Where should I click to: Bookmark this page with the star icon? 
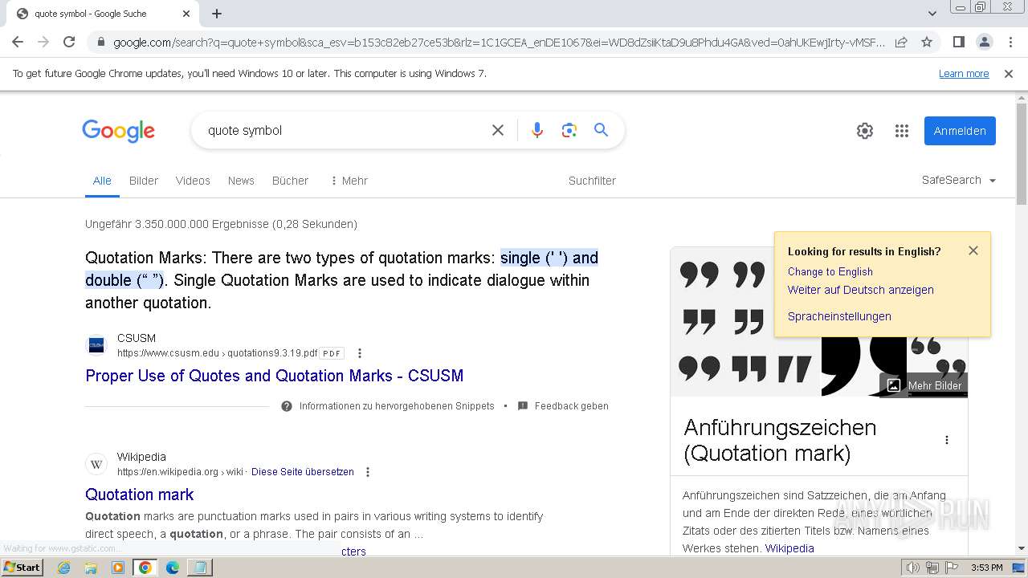coord(927,42)
